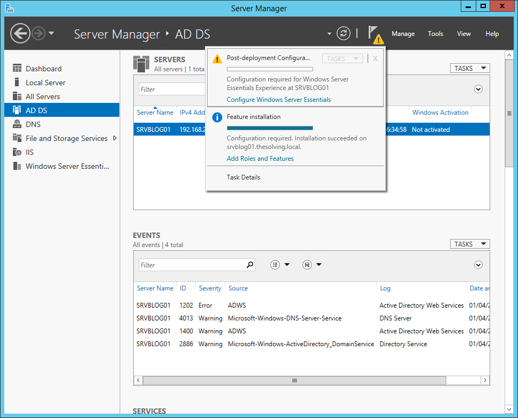Click the main vertical scrollbar up arrow
This screenshot has width=518, height=418.
509,55
